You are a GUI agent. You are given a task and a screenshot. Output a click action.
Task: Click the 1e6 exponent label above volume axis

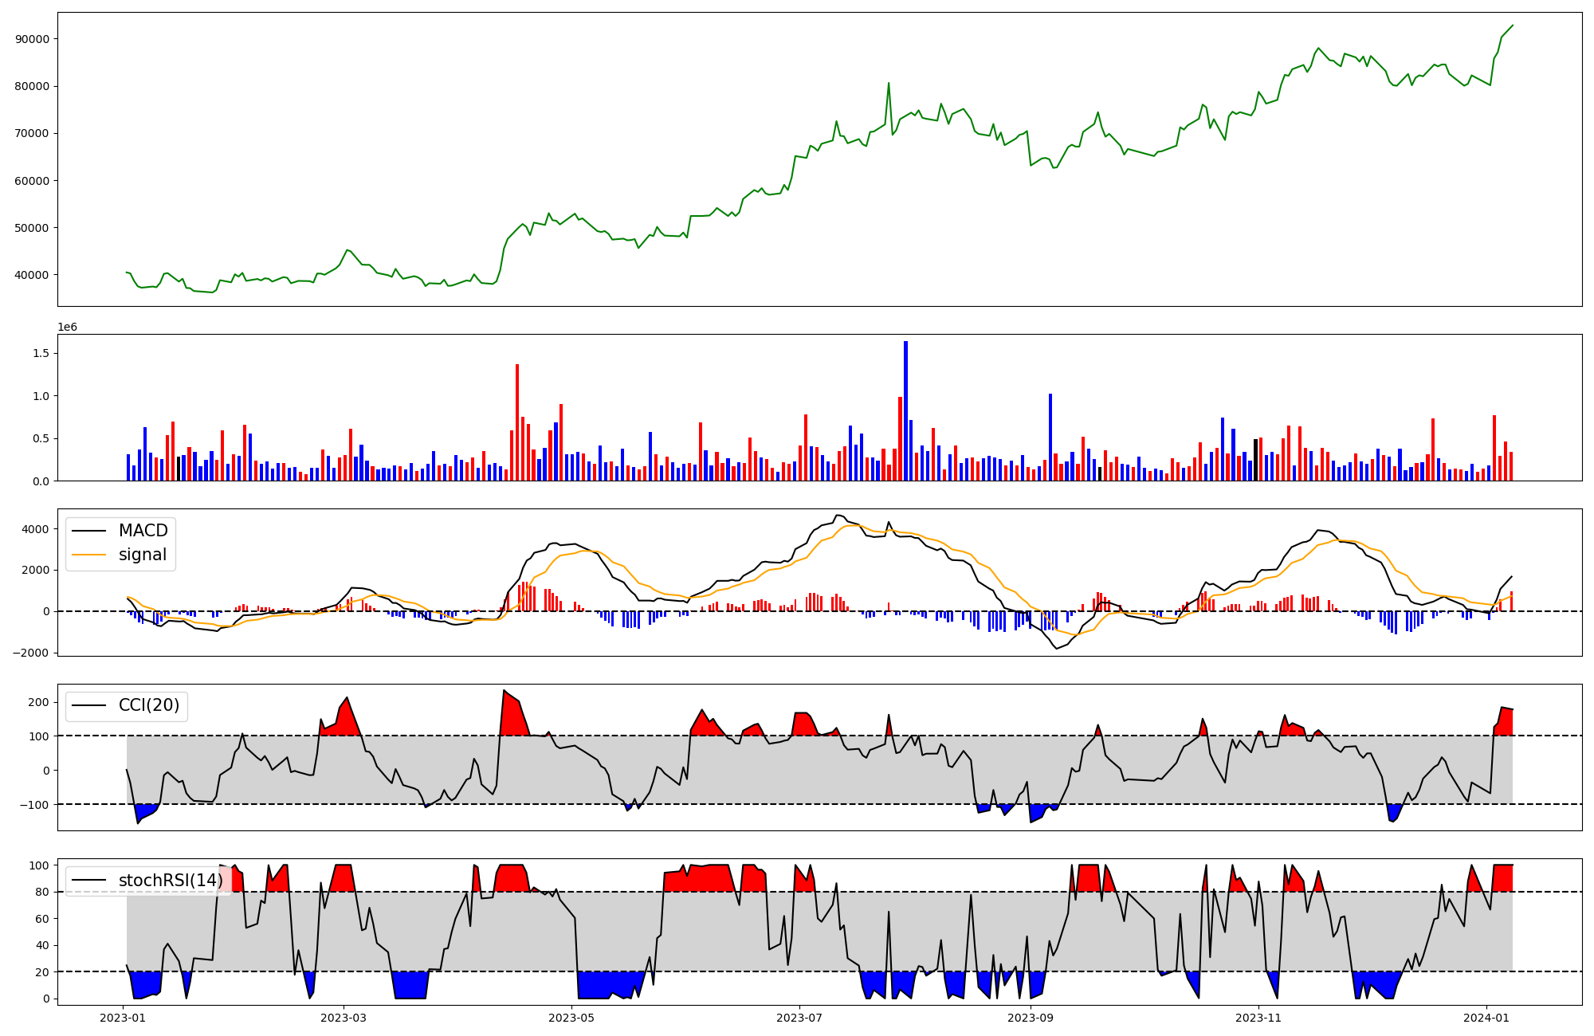pos(67,327)
